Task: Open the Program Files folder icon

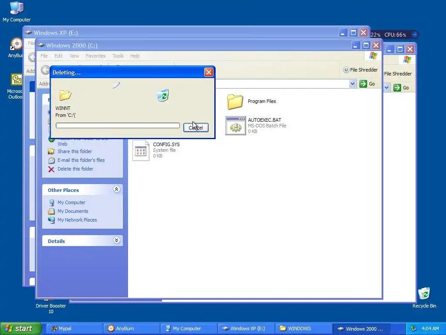Action: 235,102
